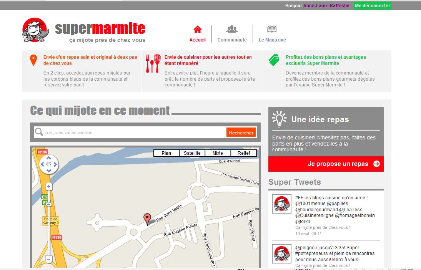The image size is (421, 270).
Task: Click the orange location pin icon
Action: click(33, 60)
